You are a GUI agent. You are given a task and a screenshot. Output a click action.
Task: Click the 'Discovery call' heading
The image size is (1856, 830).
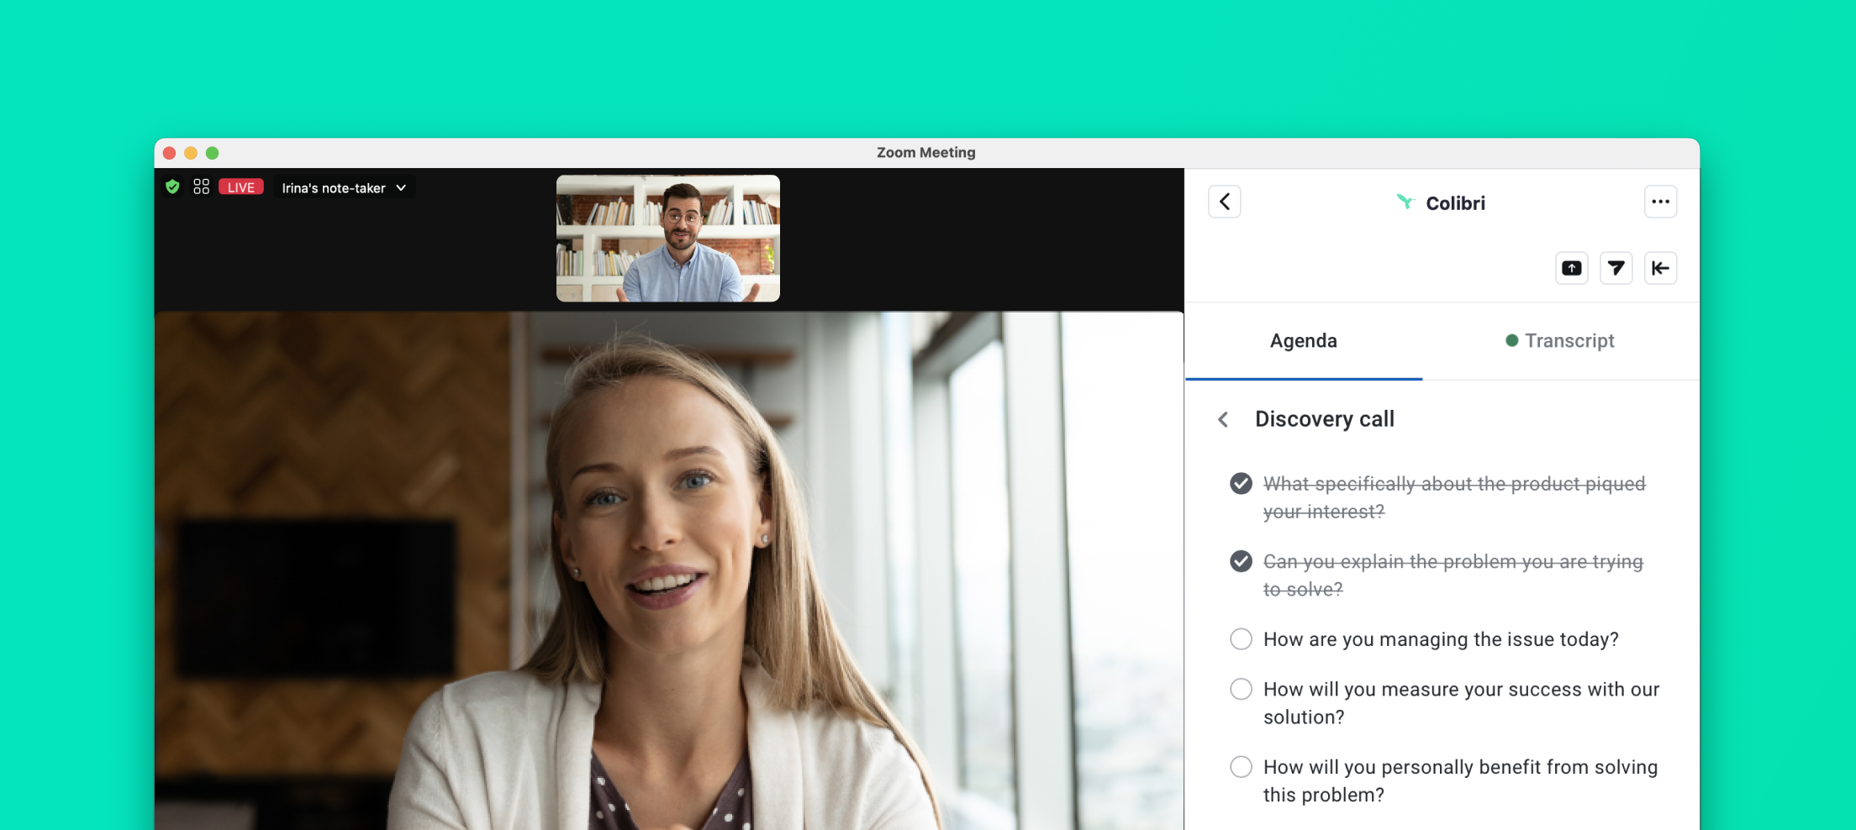coord(1325,419)
